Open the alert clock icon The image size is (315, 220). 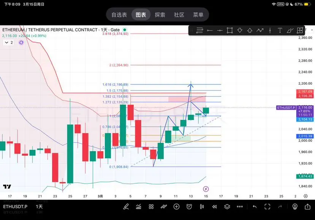pyautogui.click(x=189, y=207)
